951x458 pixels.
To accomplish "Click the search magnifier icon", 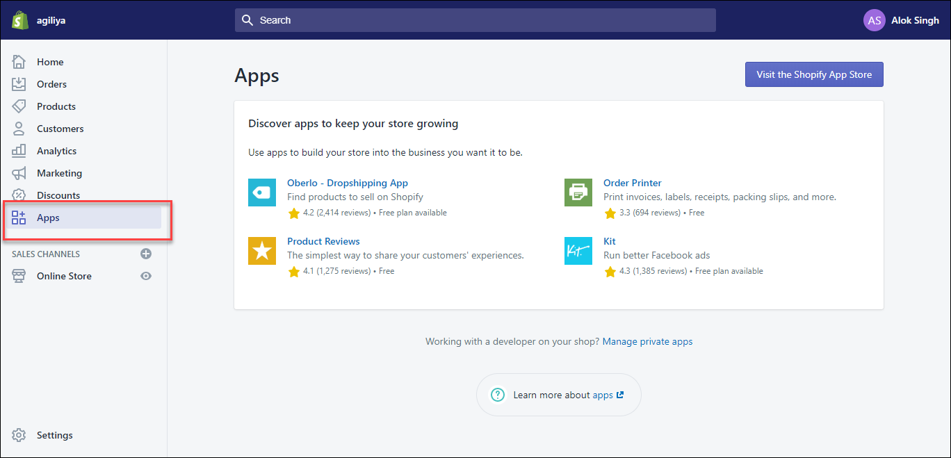I will click(247, 19).
